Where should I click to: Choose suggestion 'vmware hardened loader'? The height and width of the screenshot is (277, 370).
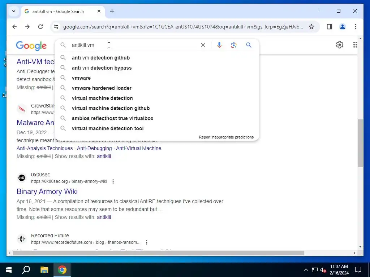tap(157, 88)
